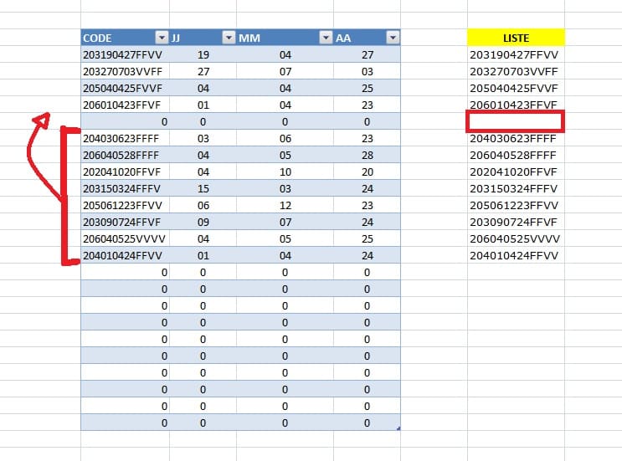Click the MM cell containing 10
Screen dimensions: 622x461
(285, 172)
